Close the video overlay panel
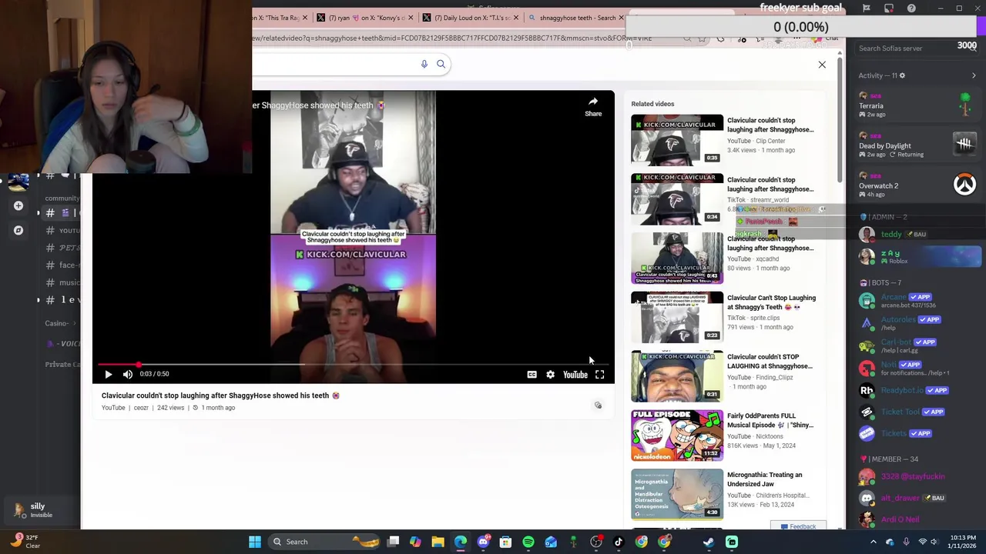986x554 pixels. pyautogui.click(x=822, y=65)
